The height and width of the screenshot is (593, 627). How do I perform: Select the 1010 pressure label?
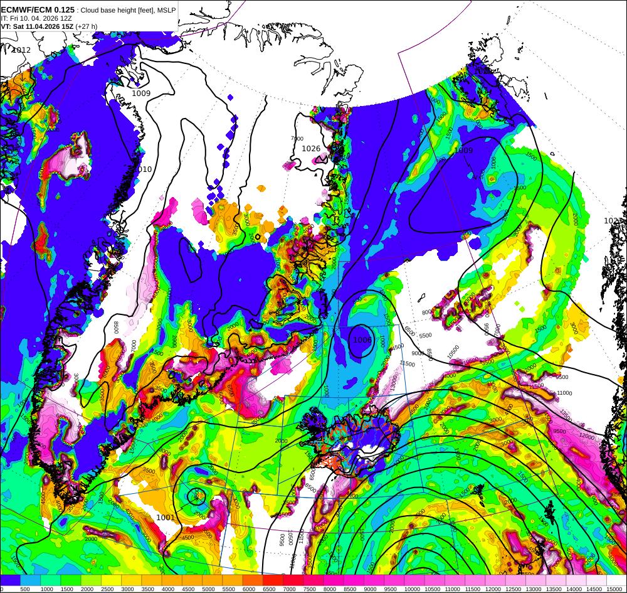(143, 169)
